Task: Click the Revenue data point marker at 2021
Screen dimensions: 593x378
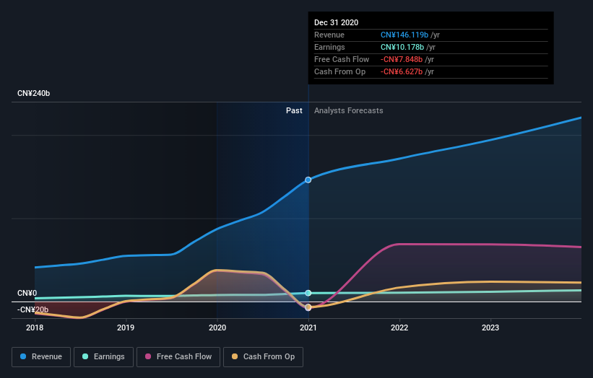Action: (308, 180)
